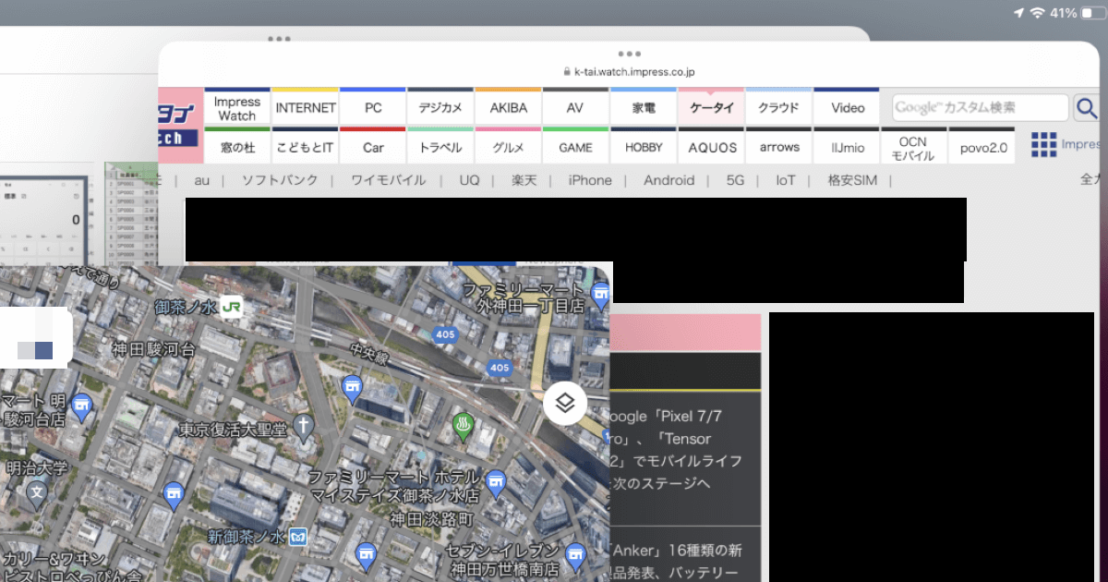Open multitasking dots of the Safari window

pos(630,54)
